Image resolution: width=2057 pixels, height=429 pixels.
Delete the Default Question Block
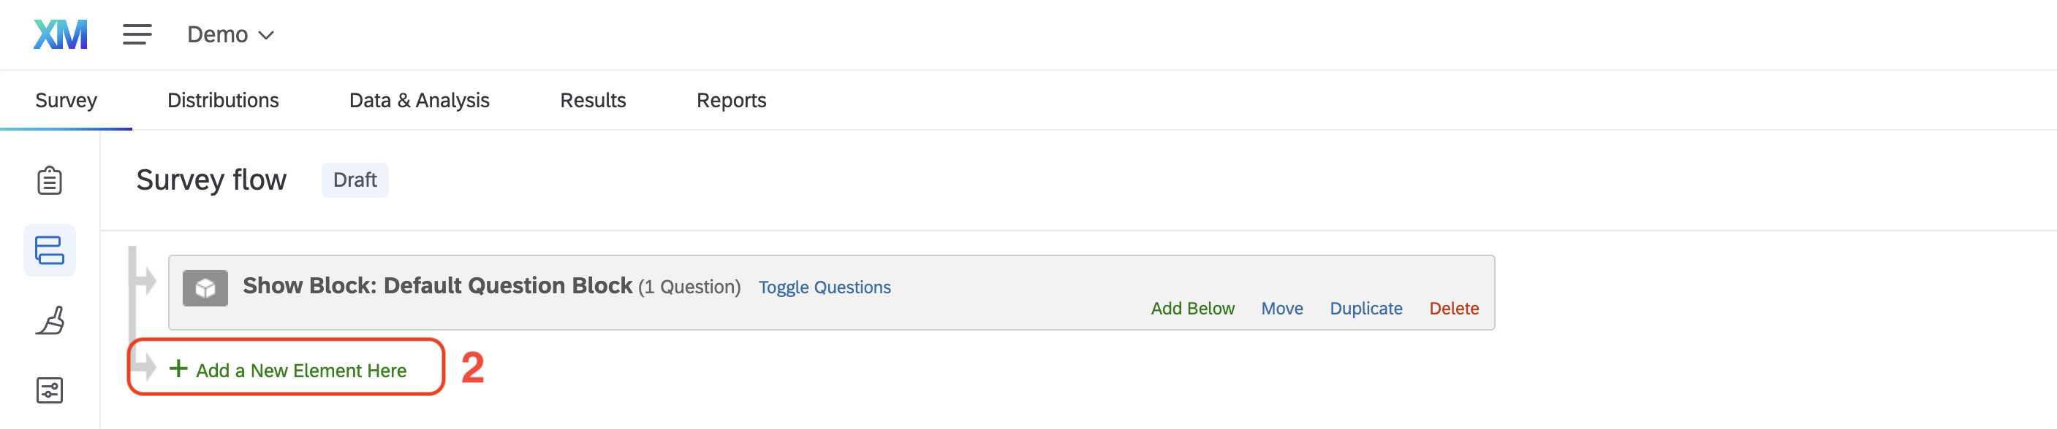(x=1453, y=309)
